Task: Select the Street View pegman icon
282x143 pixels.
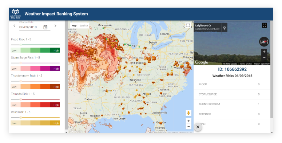Action: pyautogui.click(x=188, y=113)
